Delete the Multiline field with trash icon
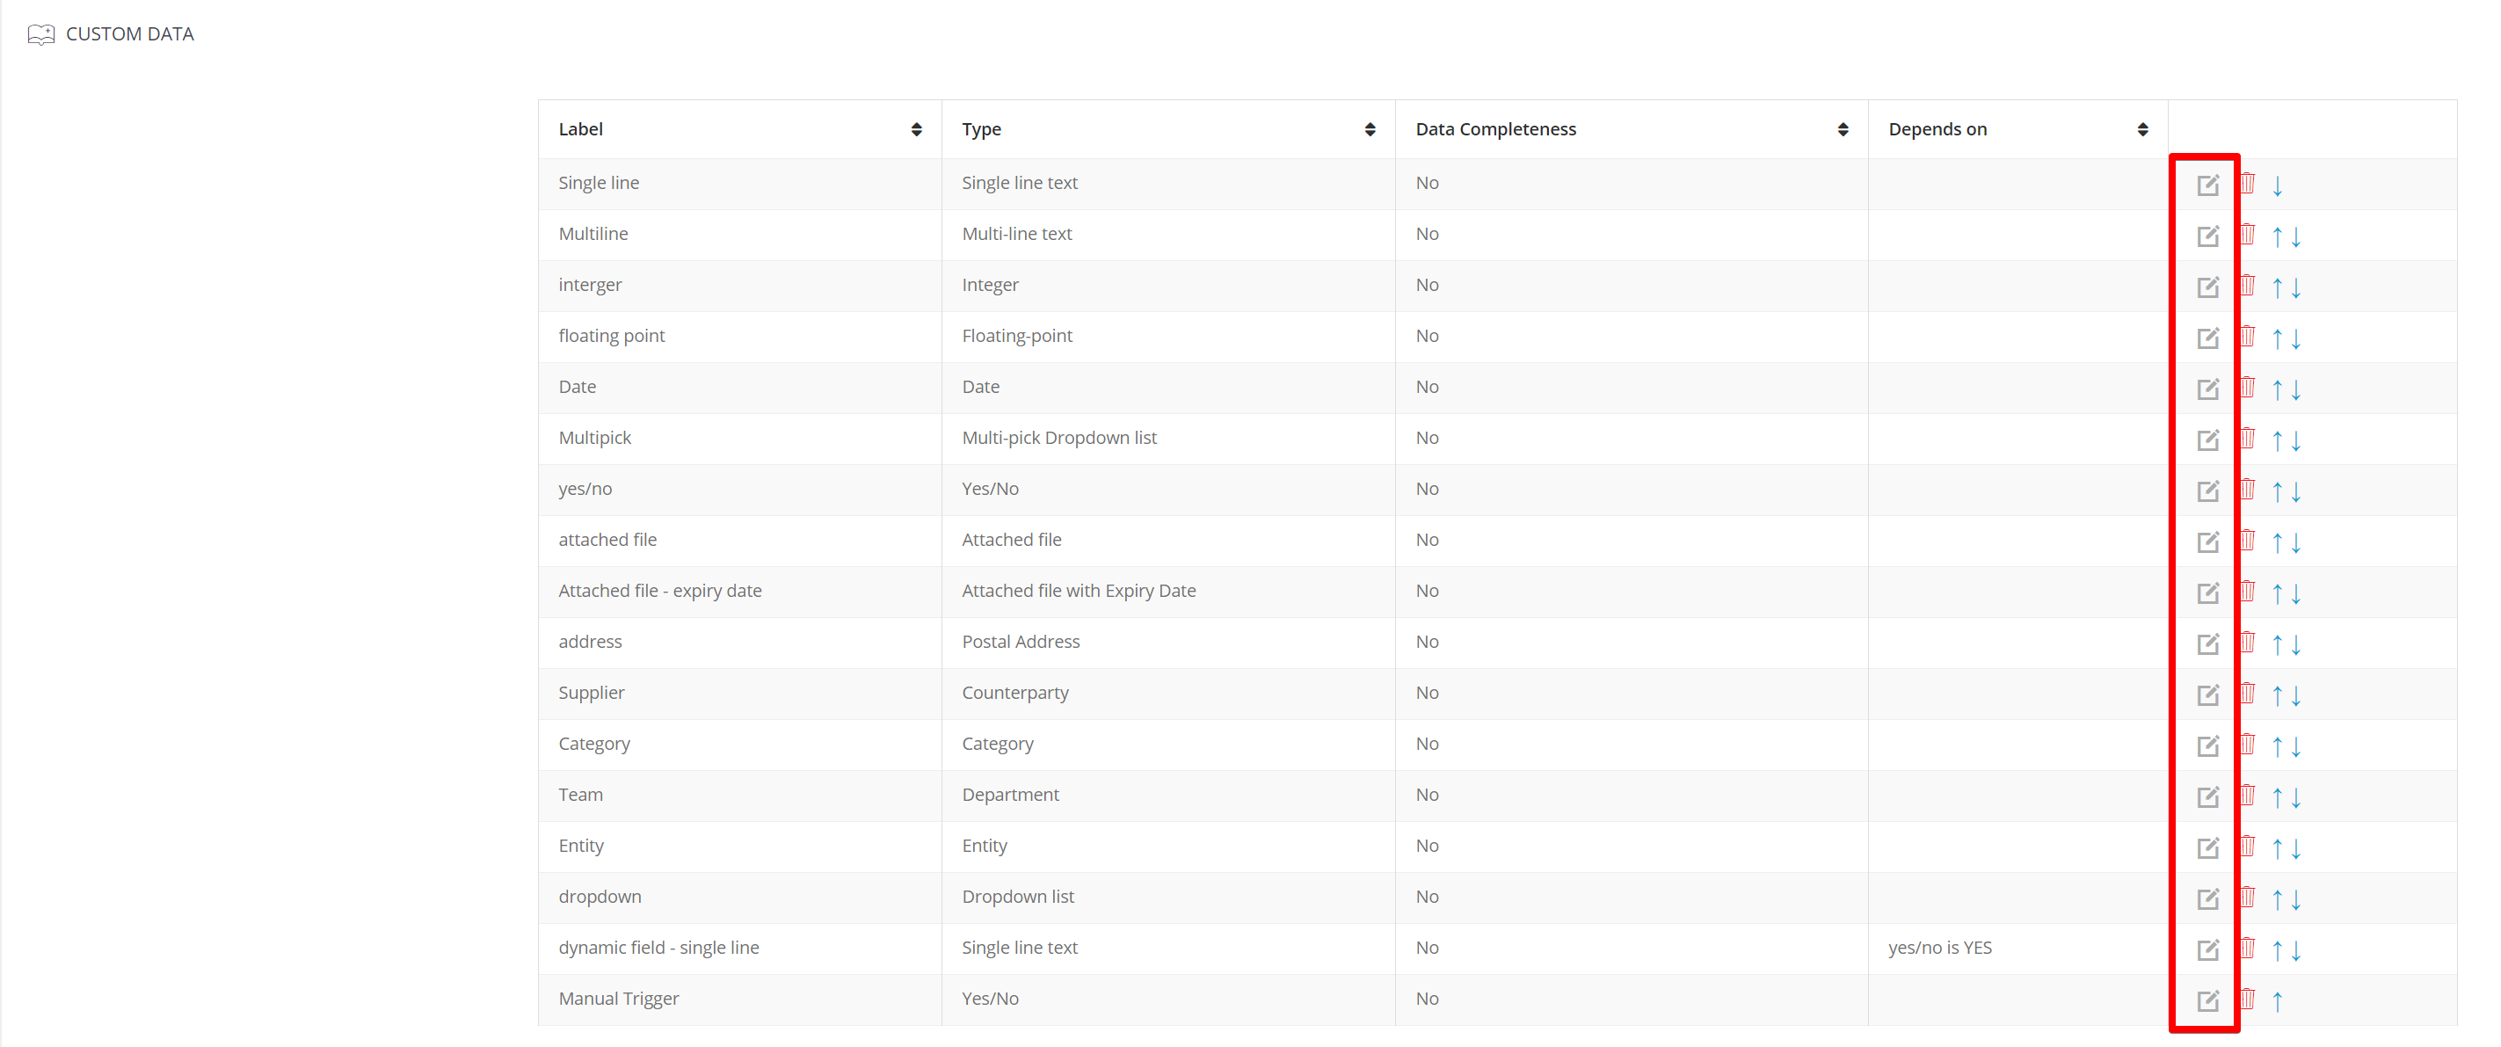Screen dimensions: 2501x1047 pos(2247,234)
